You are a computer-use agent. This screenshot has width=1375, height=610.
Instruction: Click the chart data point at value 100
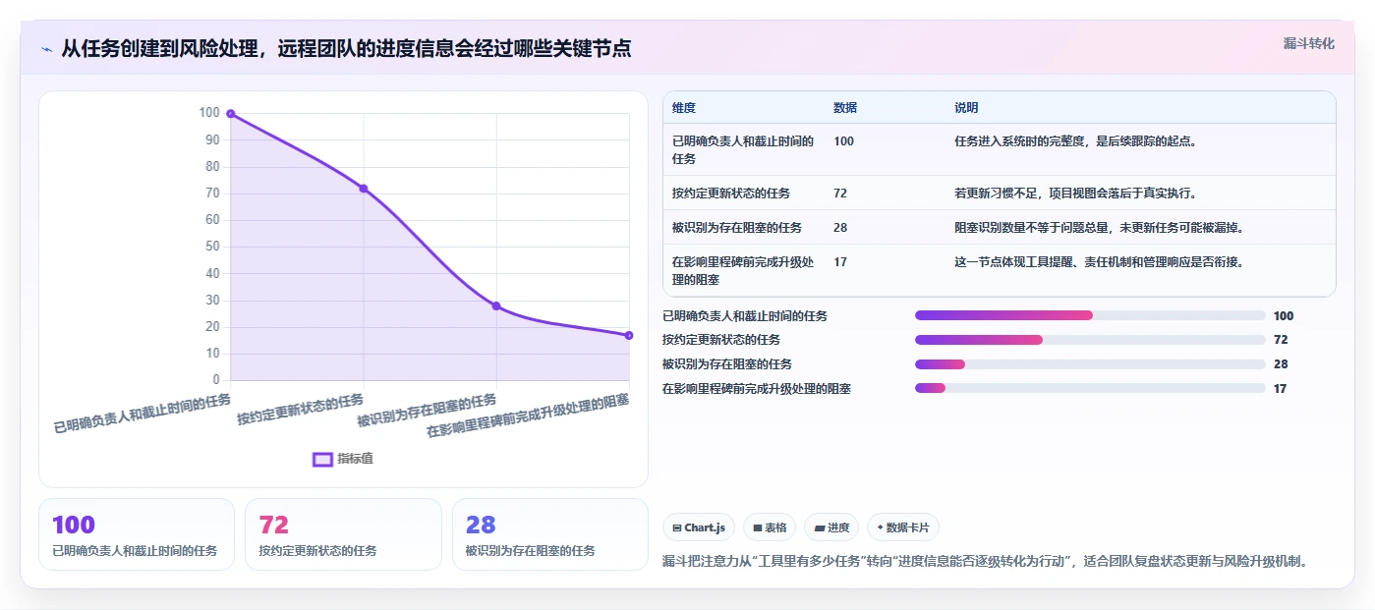tap(230, 114)
